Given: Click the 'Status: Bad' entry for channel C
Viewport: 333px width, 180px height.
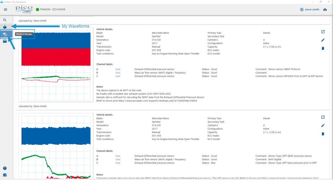Looking at the screenshot, I should [208, 163].
